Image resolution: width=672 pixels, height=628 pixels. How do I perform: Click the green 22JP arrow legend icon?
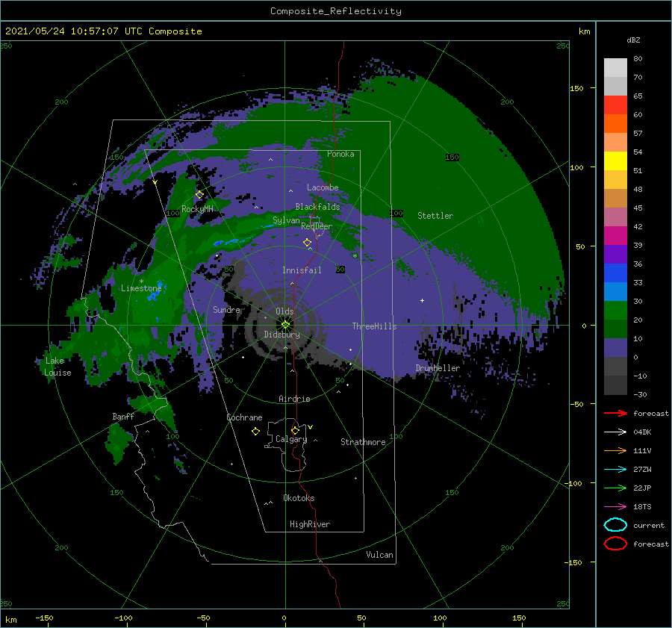(615, 488)
